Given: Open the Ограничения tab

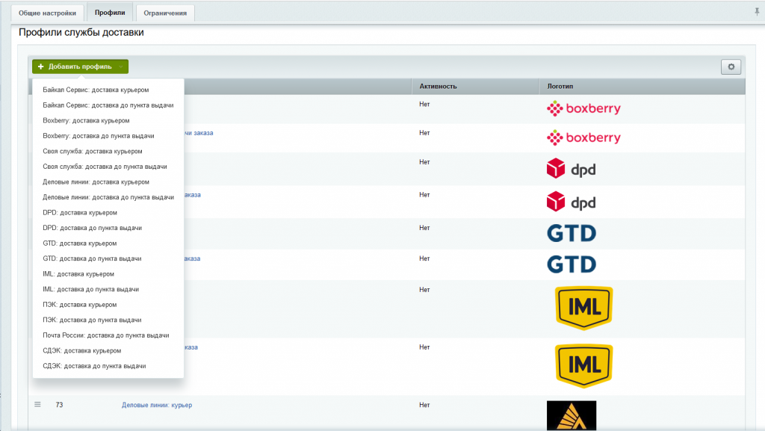Looking at the screenshot, I should 165,13.
